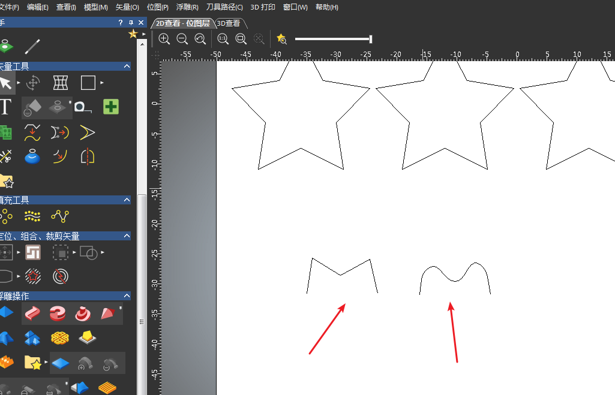Screen dimensions: 615x395
Task: Click the previous zoom magnifier
Action: 200,39
